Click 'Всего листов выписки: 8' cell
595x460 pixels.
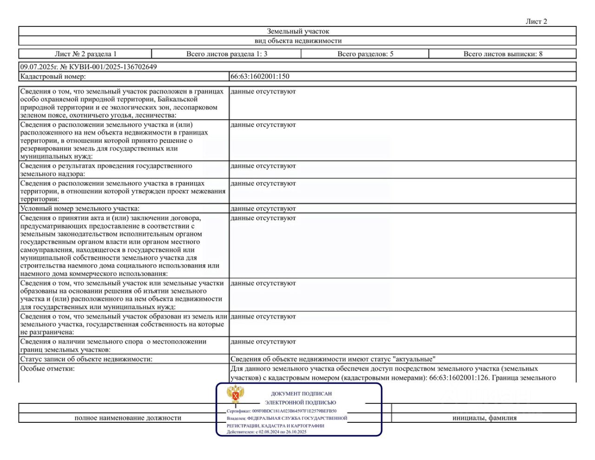502,54
